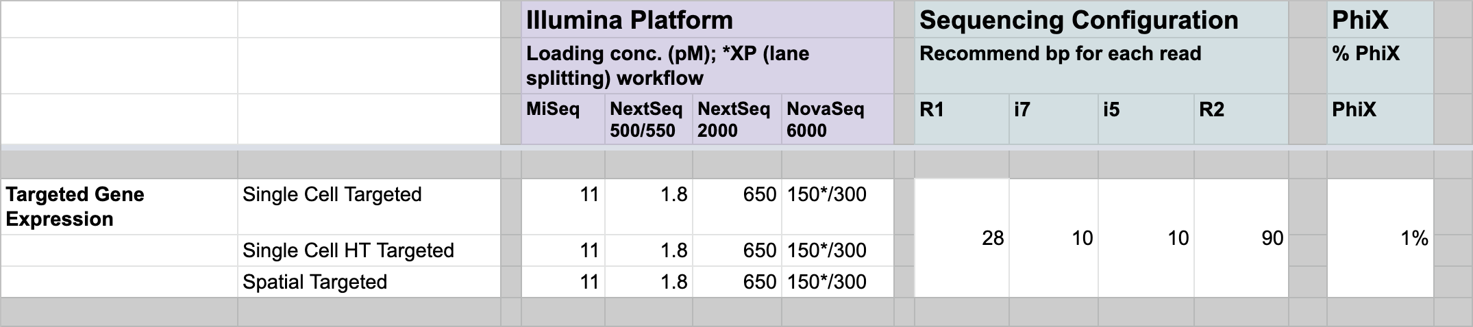
Task: Select the Illumina Platform header cell
Action: point(707,20)
